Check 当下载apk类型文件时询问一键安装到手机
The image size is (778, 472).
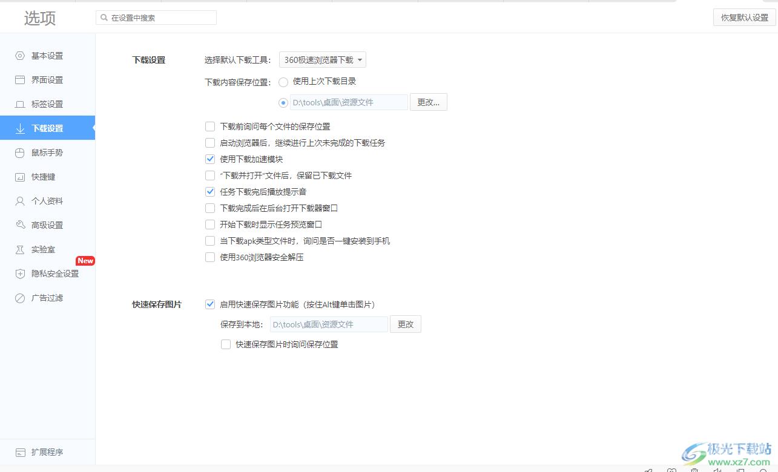[210, 241]
